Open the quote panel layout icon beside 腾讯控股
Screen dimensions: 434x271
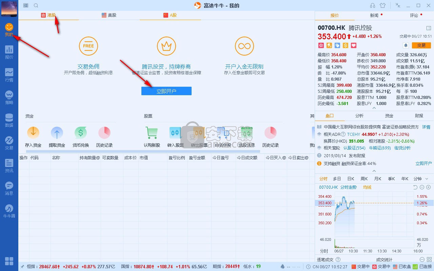[x=429, y=28]
